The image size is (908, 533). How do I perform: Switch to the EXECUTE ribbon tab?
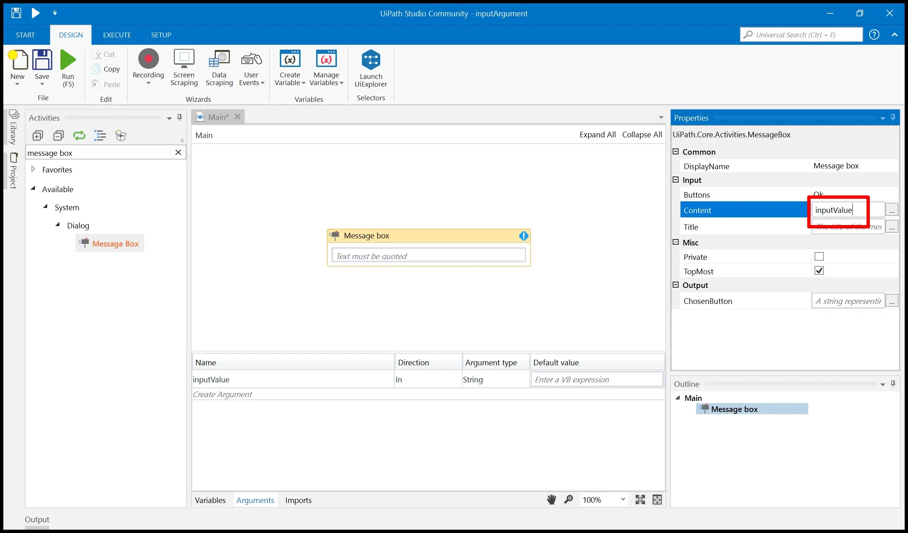117,35
